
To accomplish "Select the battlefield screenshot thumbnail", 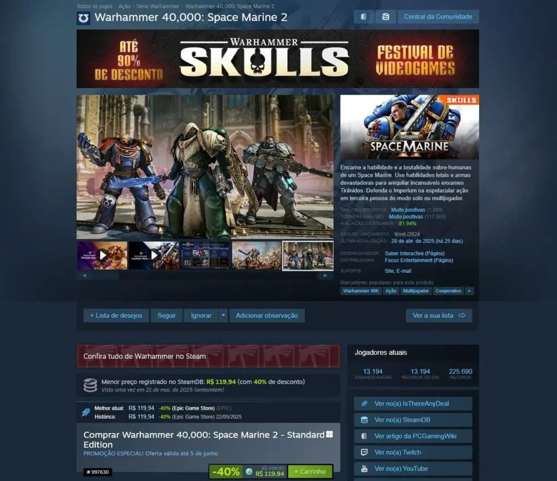I will [x=257, y=255].
